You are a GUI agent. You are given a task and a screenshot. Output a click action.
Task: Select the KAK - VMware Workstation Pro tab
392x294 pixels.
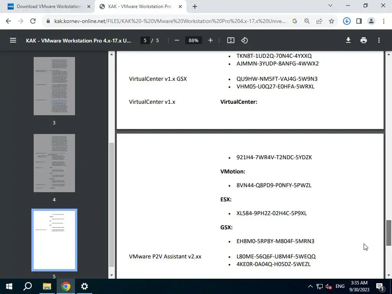coord(140,7)
